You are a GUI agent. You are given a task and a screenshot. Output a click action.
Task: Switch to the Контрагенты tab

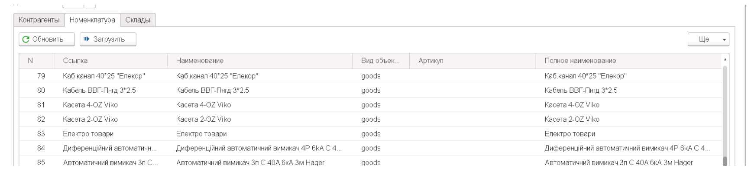click(x=39, y=20)
